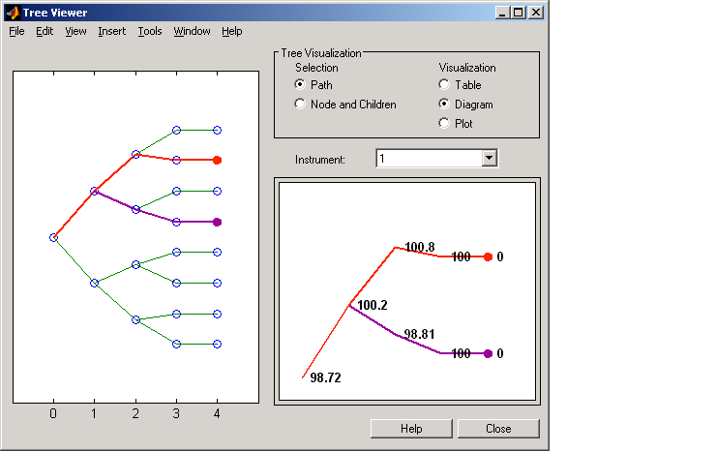The height and width of the screenshot is (452, 716).
Task: Open the Insert menu
Action: pyautogui.click(x=111, y=31)
